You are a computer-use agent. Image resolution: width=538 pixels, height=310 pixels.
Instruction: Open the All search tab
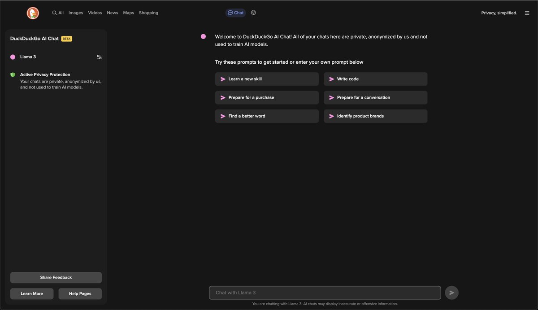(58, 13)
